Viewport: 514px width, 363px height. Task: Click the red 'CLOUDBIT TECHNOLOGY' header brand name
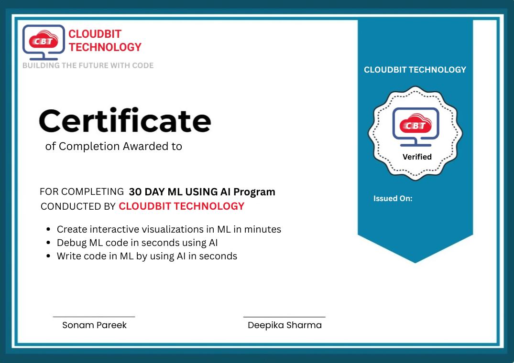[x=105, y=41]
